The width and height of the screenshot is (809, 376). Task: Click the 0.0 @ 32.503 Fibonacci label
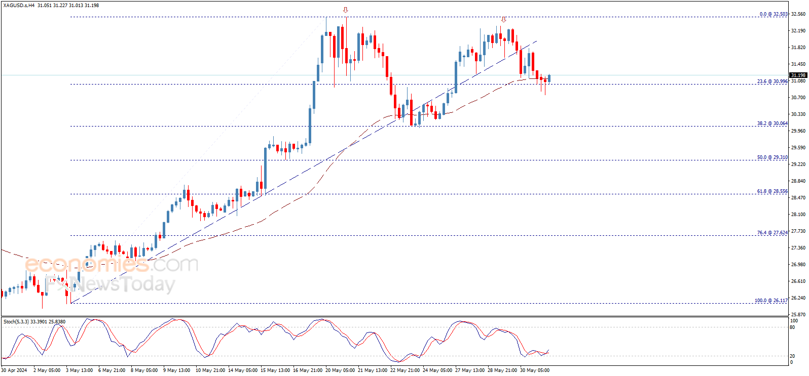(x=773, y=14)
